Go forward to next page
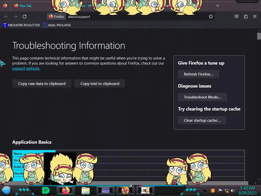261x196 pixels. tap(15, 17)
